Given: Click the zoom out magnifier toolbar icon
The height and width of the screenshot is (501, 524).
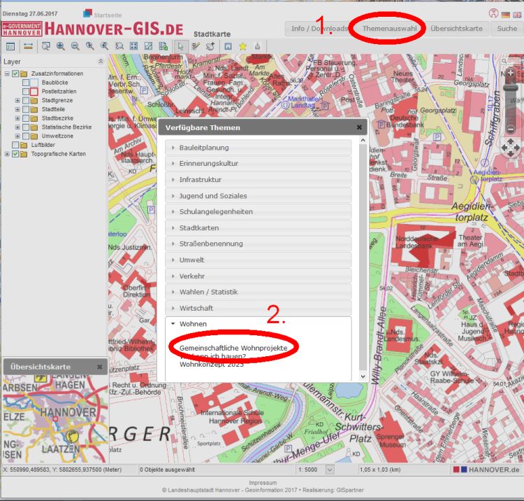Looking at the screenshot, I should coord(75,46).
